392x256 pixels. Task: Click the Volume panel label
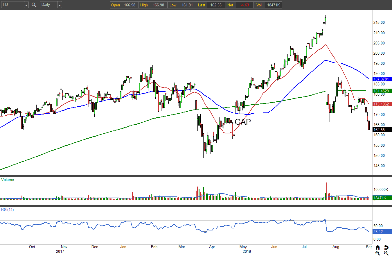click(8, 180)
